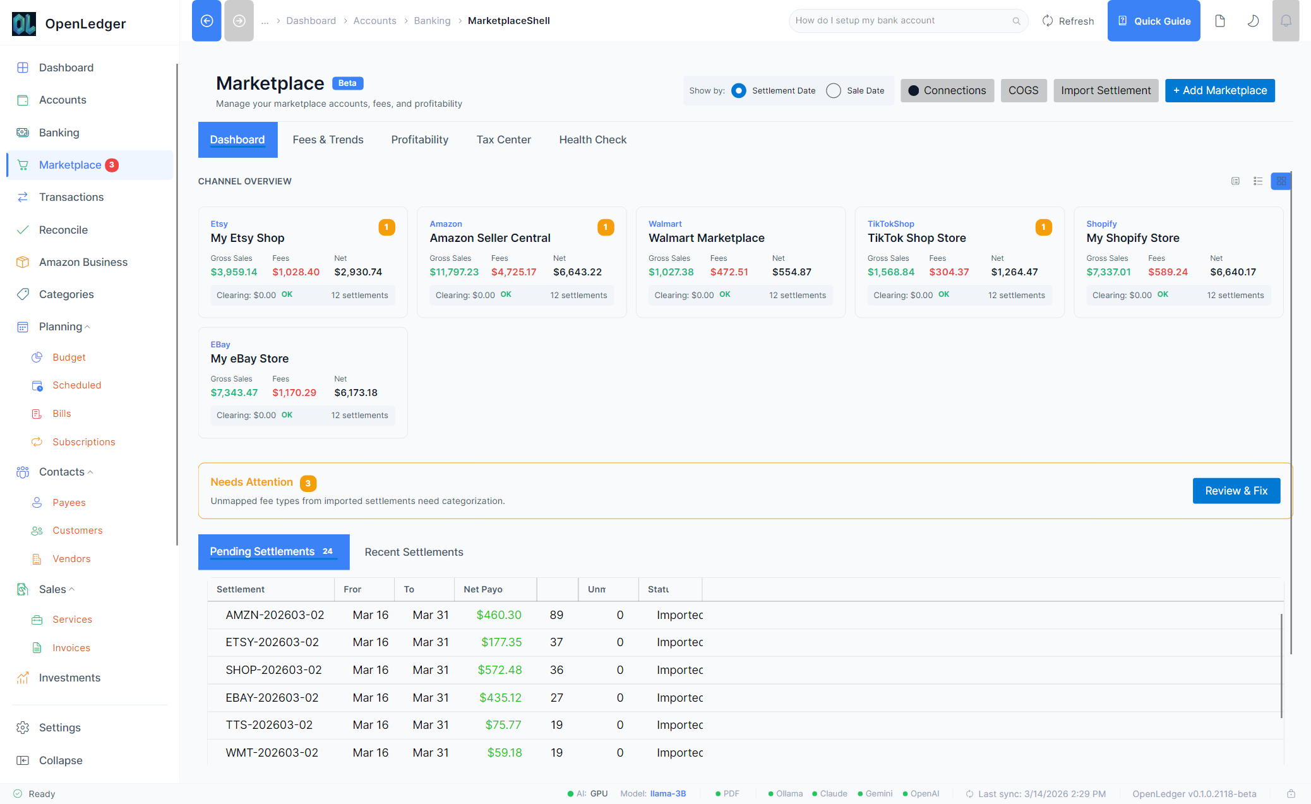
Task: Open the Recent Settlements tab
Action: tap(413, 552)
